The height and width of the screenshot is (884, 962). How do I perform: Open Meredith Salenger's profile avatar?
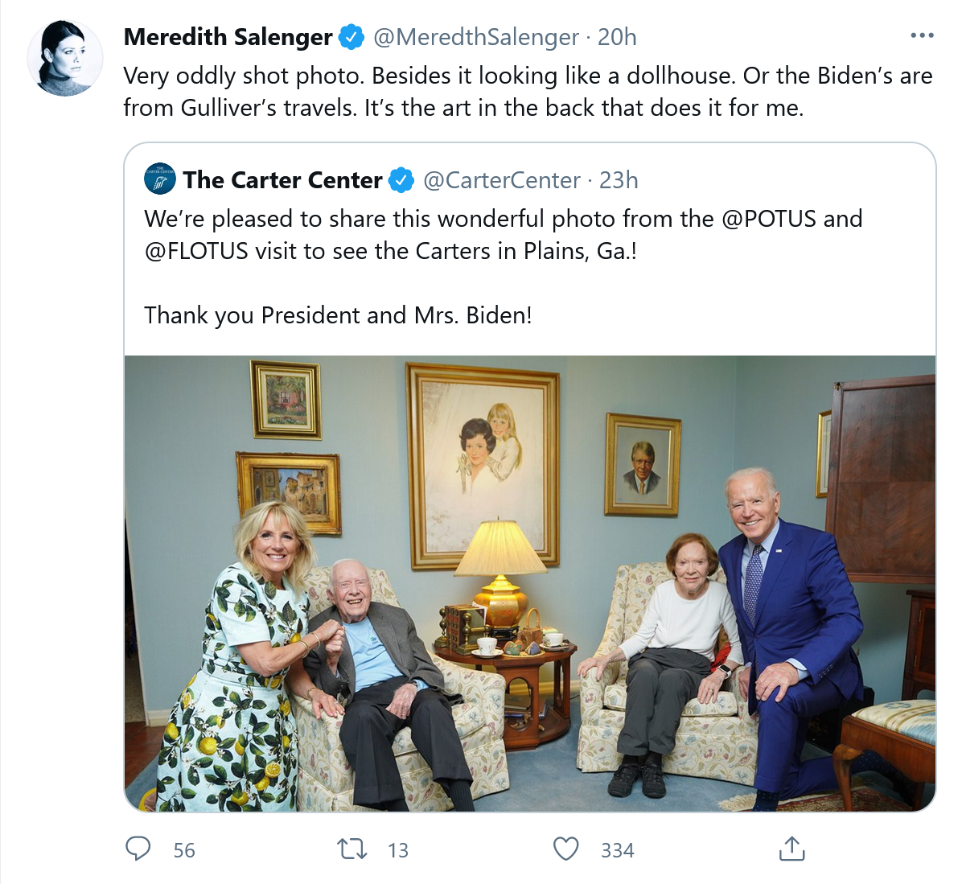click(65, 58)
